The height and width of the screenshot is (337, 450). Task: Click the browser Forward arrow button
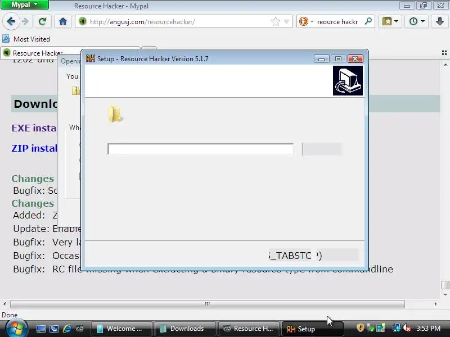point(25,21)
